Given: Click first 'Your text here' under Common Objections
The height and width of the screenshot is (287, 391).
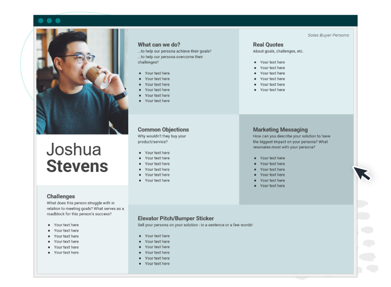Looking at the screenshot, I should point(157,153).
